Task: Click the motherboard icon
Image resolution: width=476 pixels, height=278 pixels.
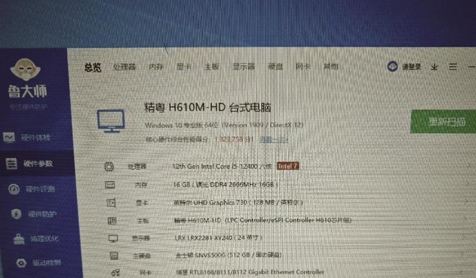Action: pos(112,220)
